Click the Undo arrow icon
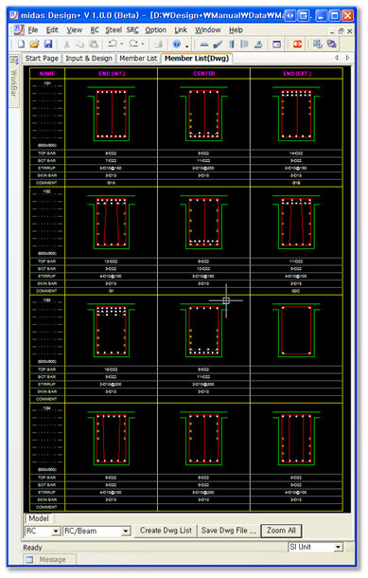 pos(113,45)
